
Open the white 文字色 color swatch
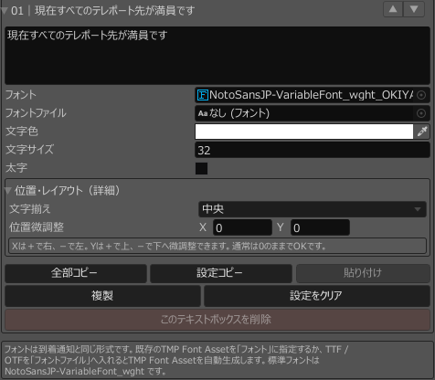click(x=304, y=132)
